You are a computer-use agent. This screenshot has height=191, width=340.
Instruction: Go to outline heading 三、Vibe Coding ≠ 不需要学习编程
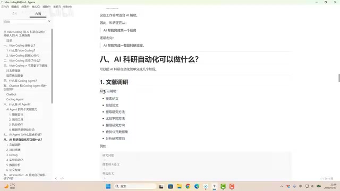pos(25,66)
